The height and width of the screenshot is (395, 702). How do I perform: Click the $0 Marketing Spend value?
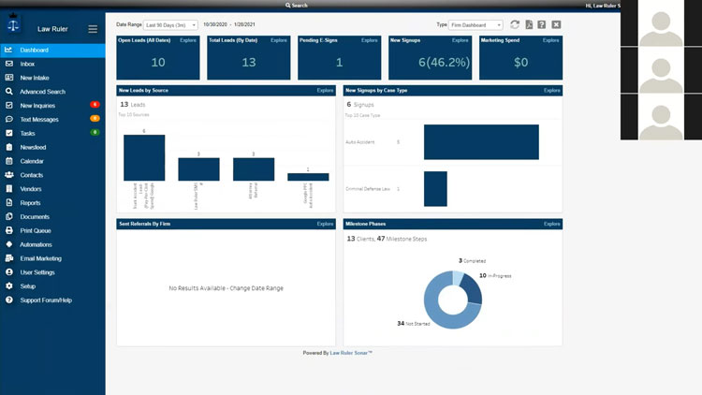[x=520, y=63]
